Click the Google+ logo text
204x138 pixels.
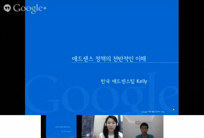tap(30, 9)
